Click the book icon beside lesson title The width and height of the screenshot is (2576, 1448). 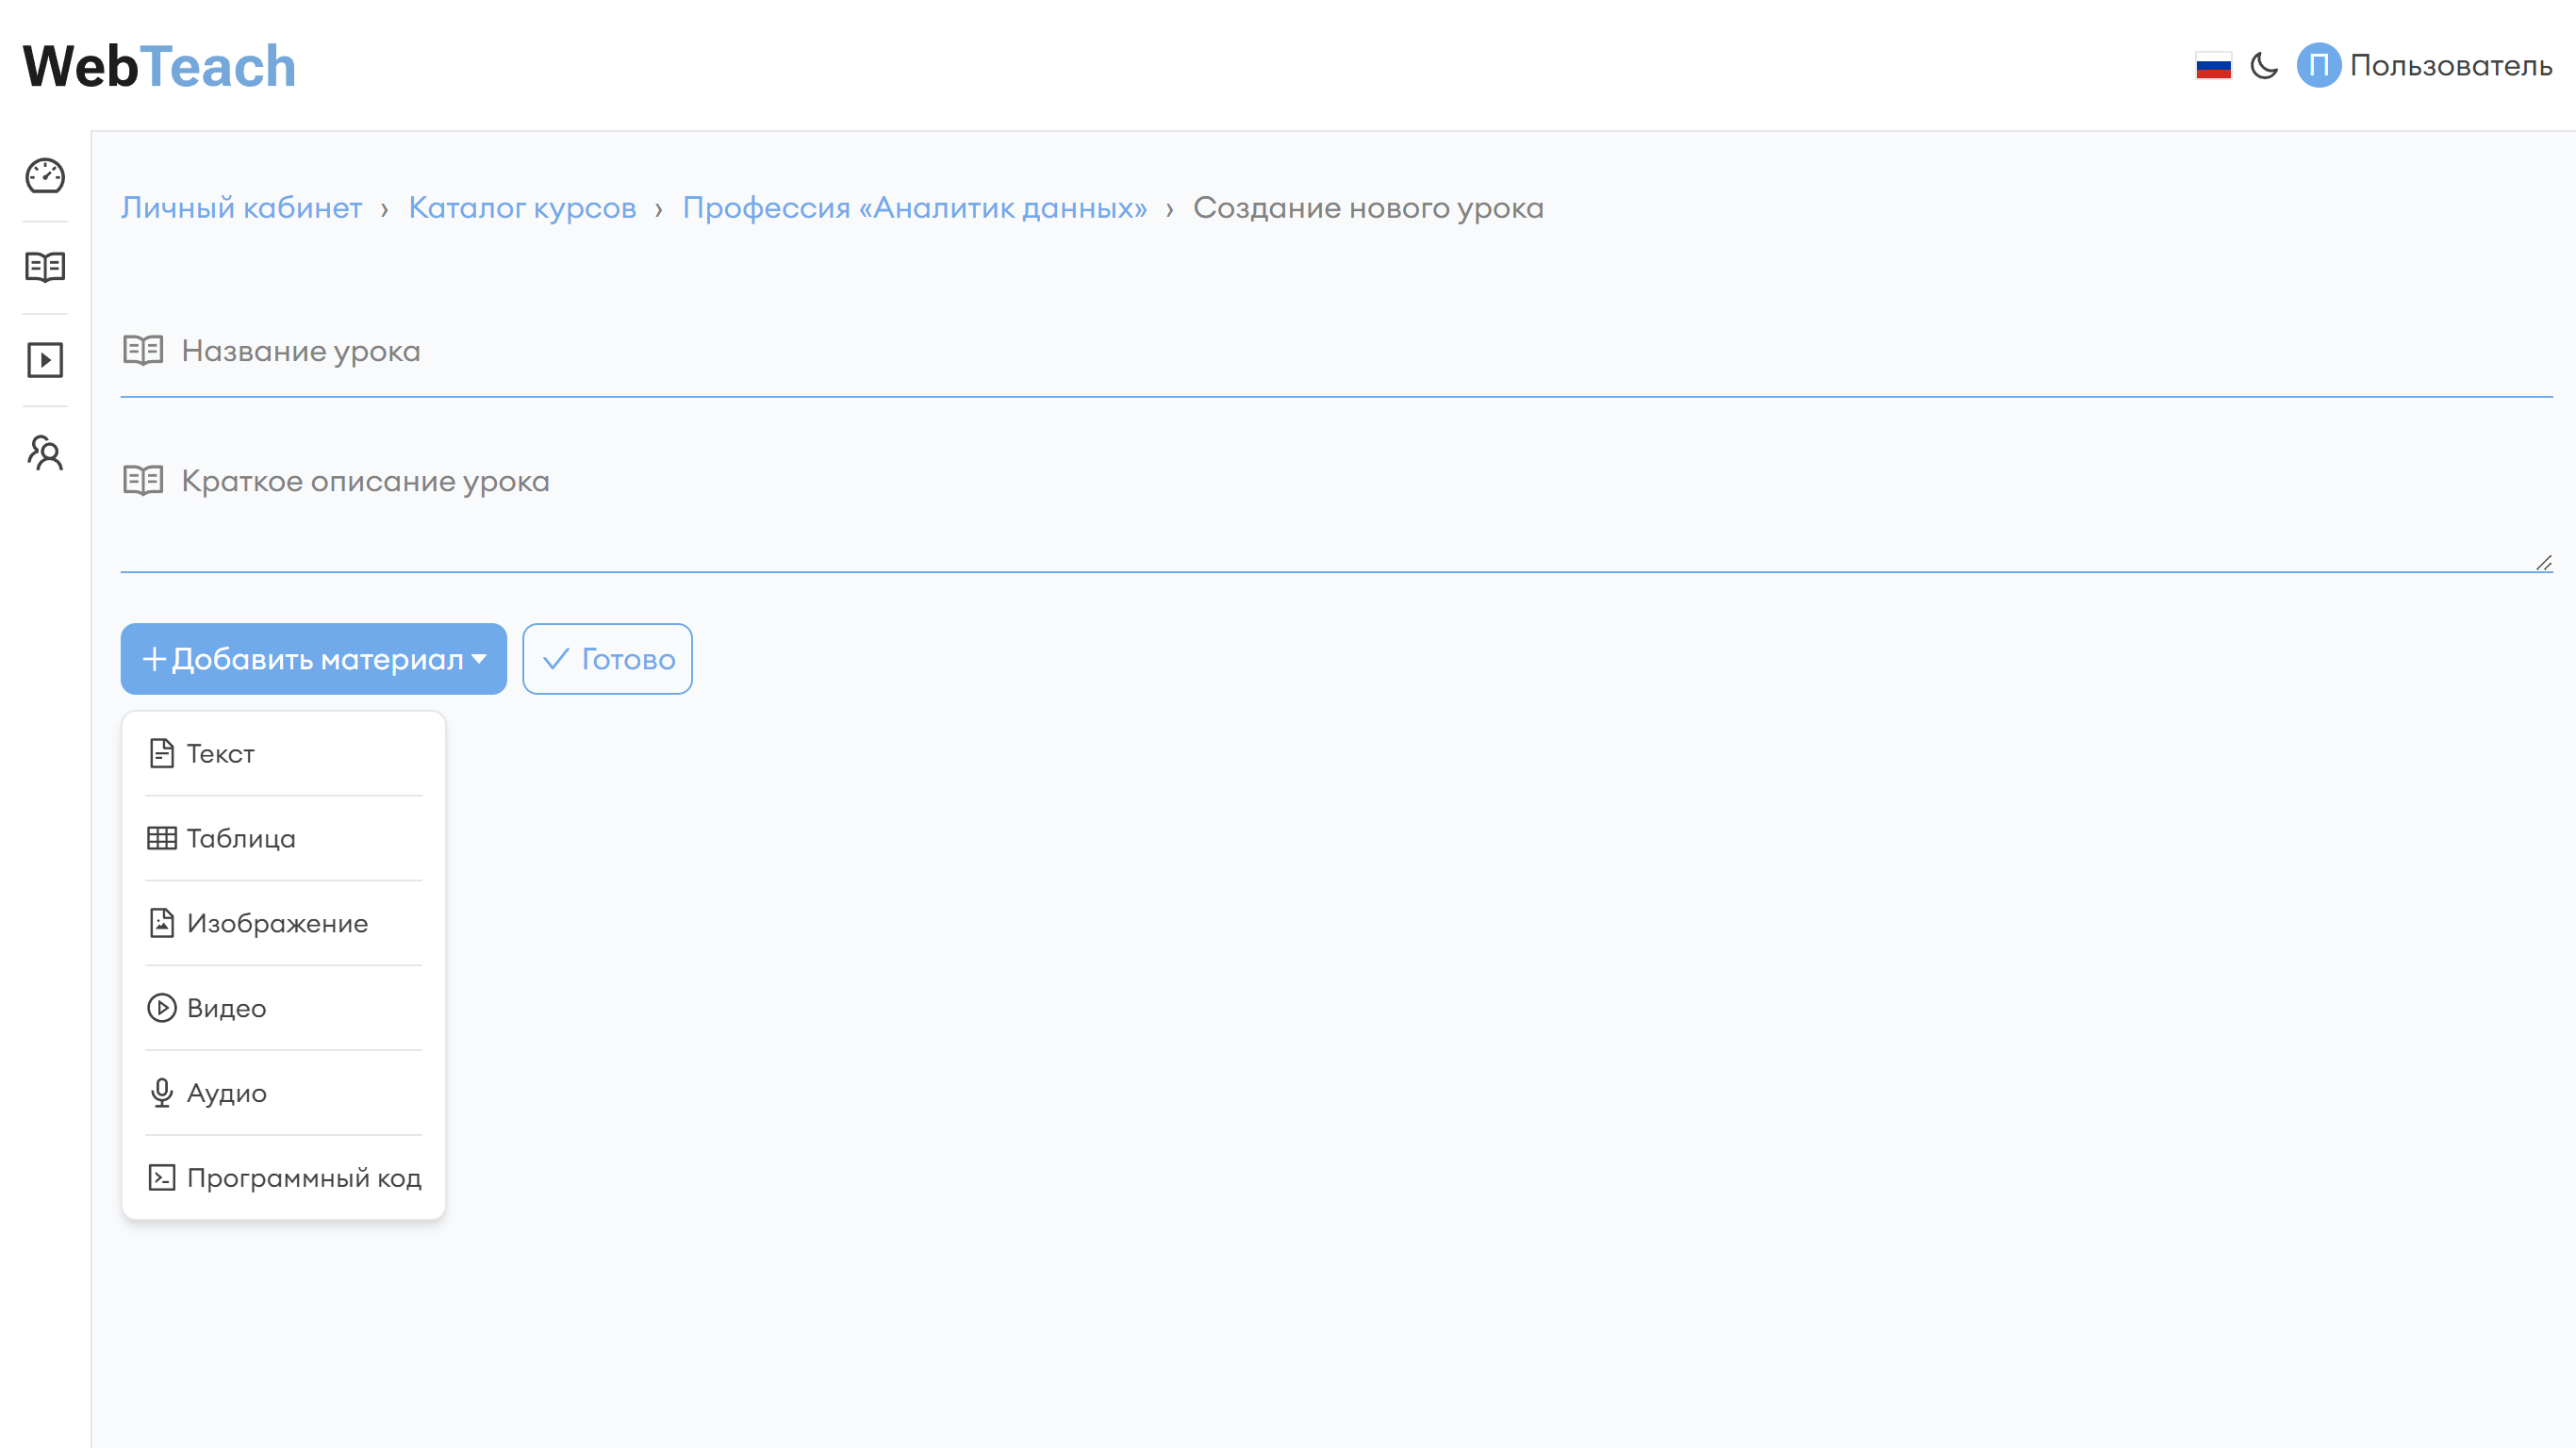[x=143, y=350]
